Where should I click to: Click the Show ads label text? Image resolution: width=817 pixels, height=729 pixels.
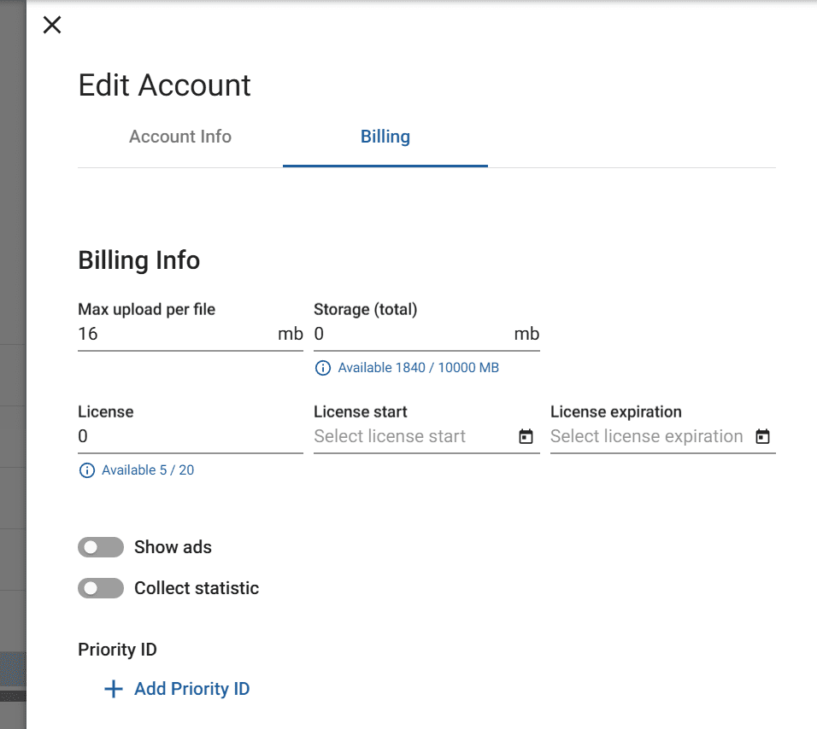pos(173,547)
